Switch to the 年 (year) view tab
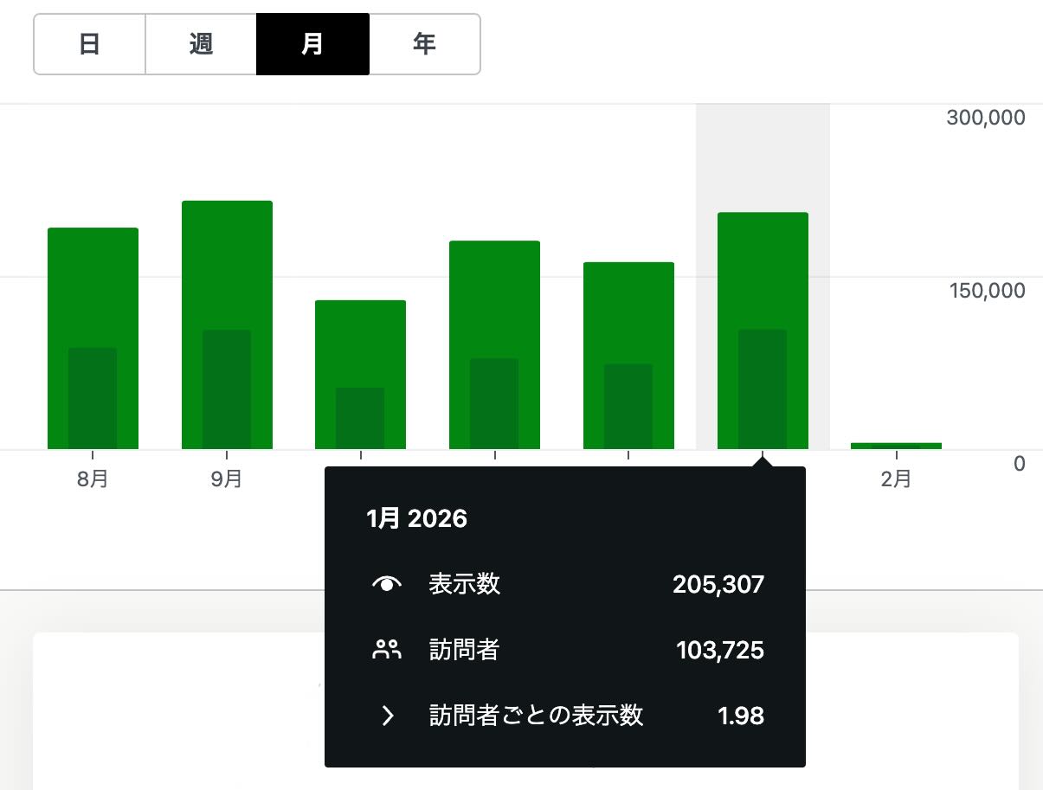Image resolution: width=1043 pixels, height=790 pixels. click(x=424, y=44)
